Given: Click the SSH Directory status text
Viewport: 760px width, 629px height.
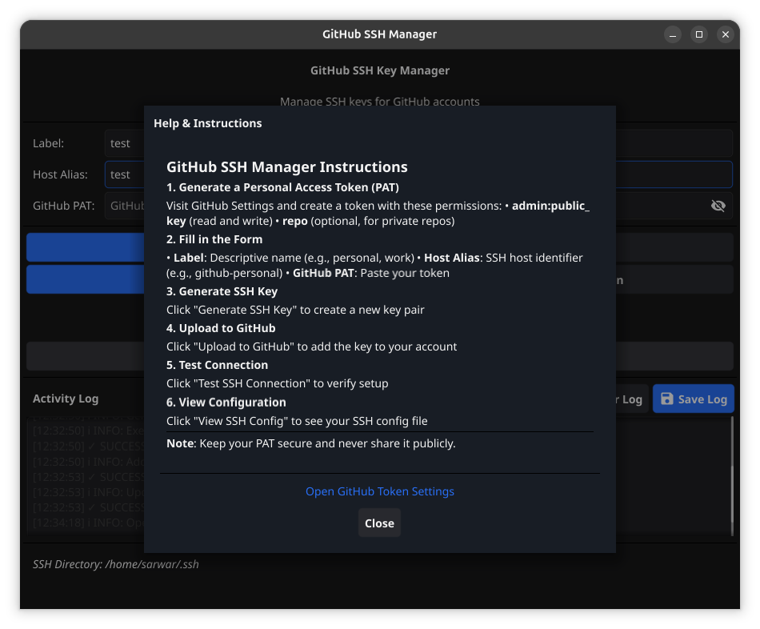Looking at the screenshot, I should (x=116, y=564).
